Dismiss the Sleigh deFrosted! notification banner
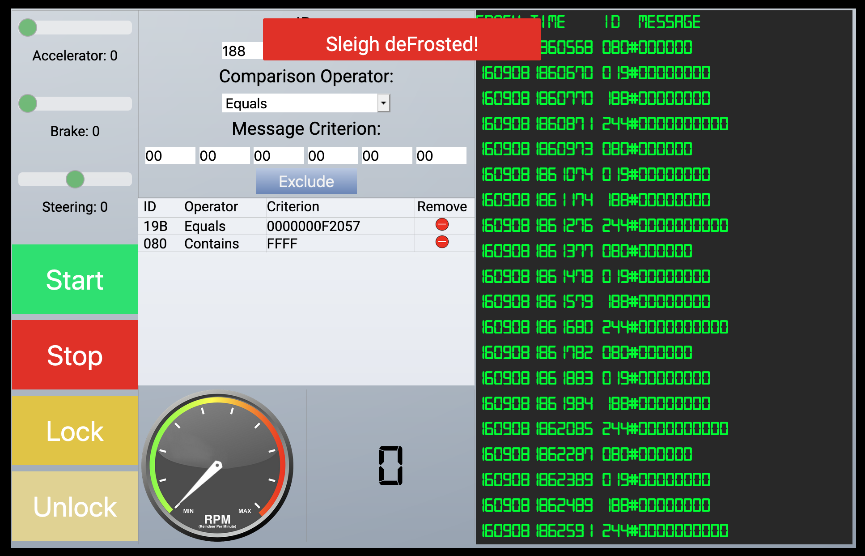The image size is (865, 556). [402, 40]
